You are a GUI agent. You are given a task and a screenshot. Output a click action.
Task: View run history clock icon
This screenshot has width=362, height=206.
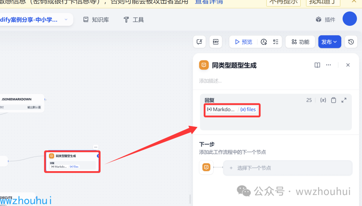264,42
